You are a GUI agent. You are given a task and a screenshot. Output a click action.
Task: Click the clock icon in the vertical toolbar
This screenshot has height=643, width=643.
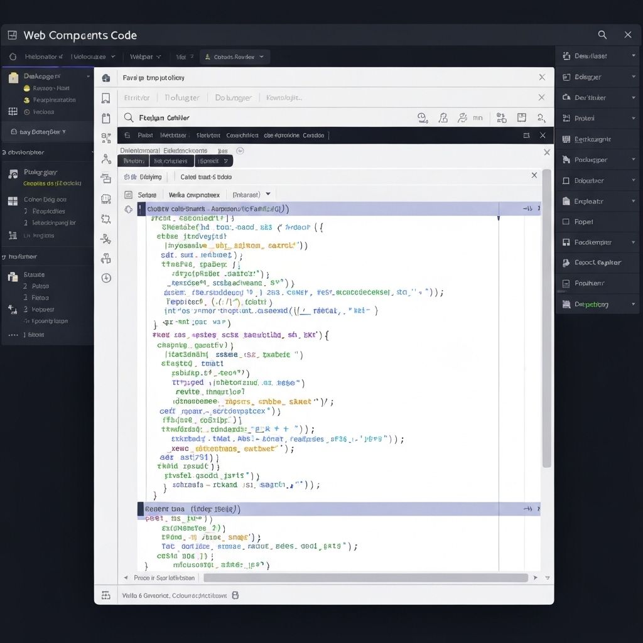point(106,278)
